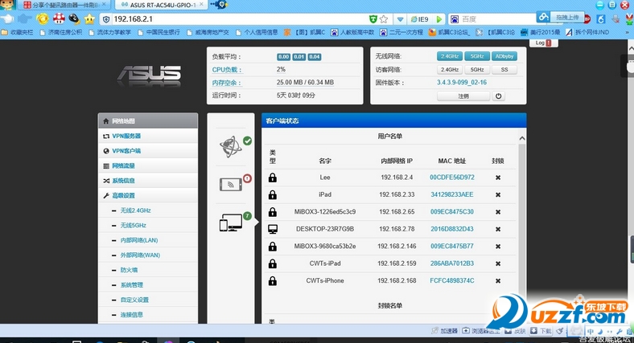634x343 pixels.
Task: Toggle the wireless 2.4GHz network button
Action: (x=449, y=56)
